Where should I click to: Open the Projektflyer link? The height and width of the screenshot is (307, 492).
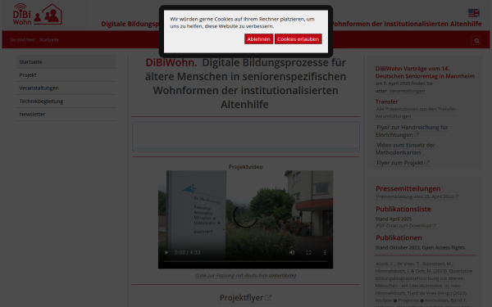(245, 298)
